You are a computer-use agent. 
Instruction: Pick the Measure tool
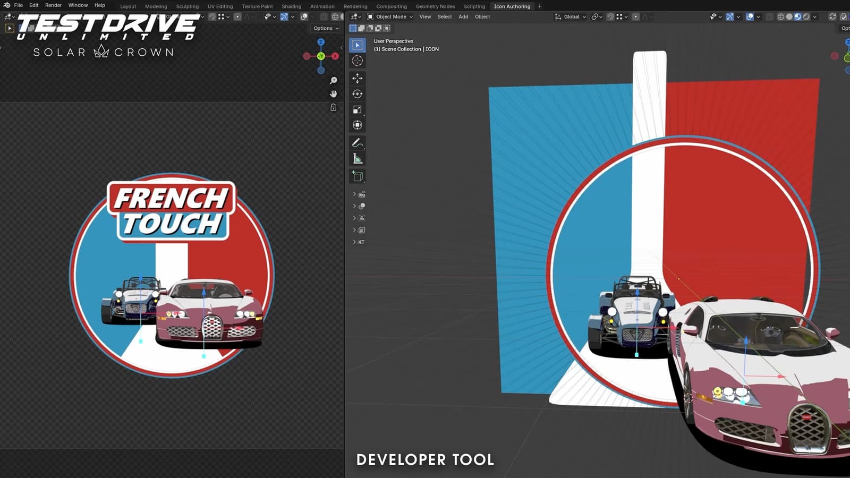click(x=357, y=158)
